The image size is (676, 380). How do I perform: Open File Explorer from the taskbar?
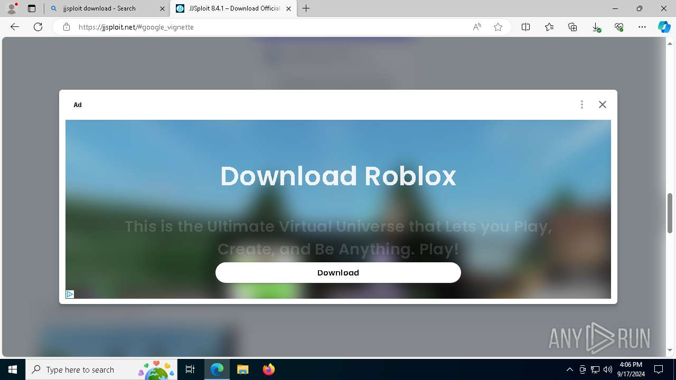tap(242, 369)
